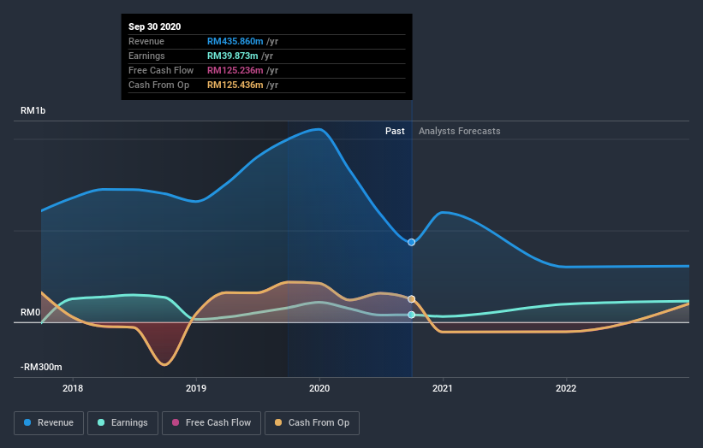703x448 pixels.
Task: Click the RM0 y-axis label
Action: tap(31, 312)
